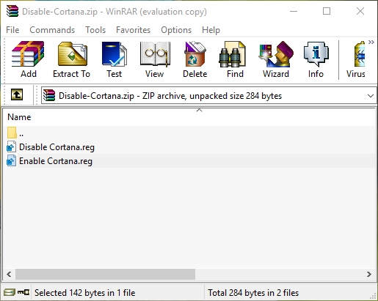This screenshot has height=301, width=378.
Task: Click the Add toolbar icon
Action: pos(29,59)
